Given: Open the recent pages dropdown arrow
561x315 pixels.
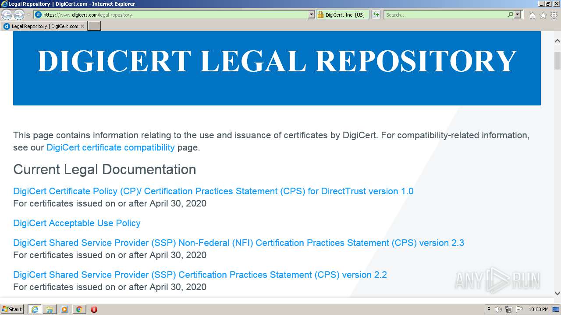Looking at the screenshot, I should click(x=28, y=15).
